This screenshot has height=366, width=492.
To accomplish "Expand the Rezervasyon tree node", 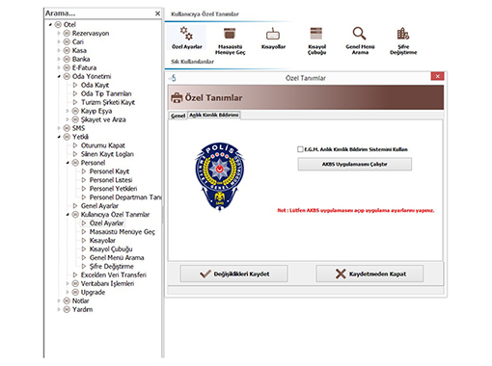I will 59,34.
